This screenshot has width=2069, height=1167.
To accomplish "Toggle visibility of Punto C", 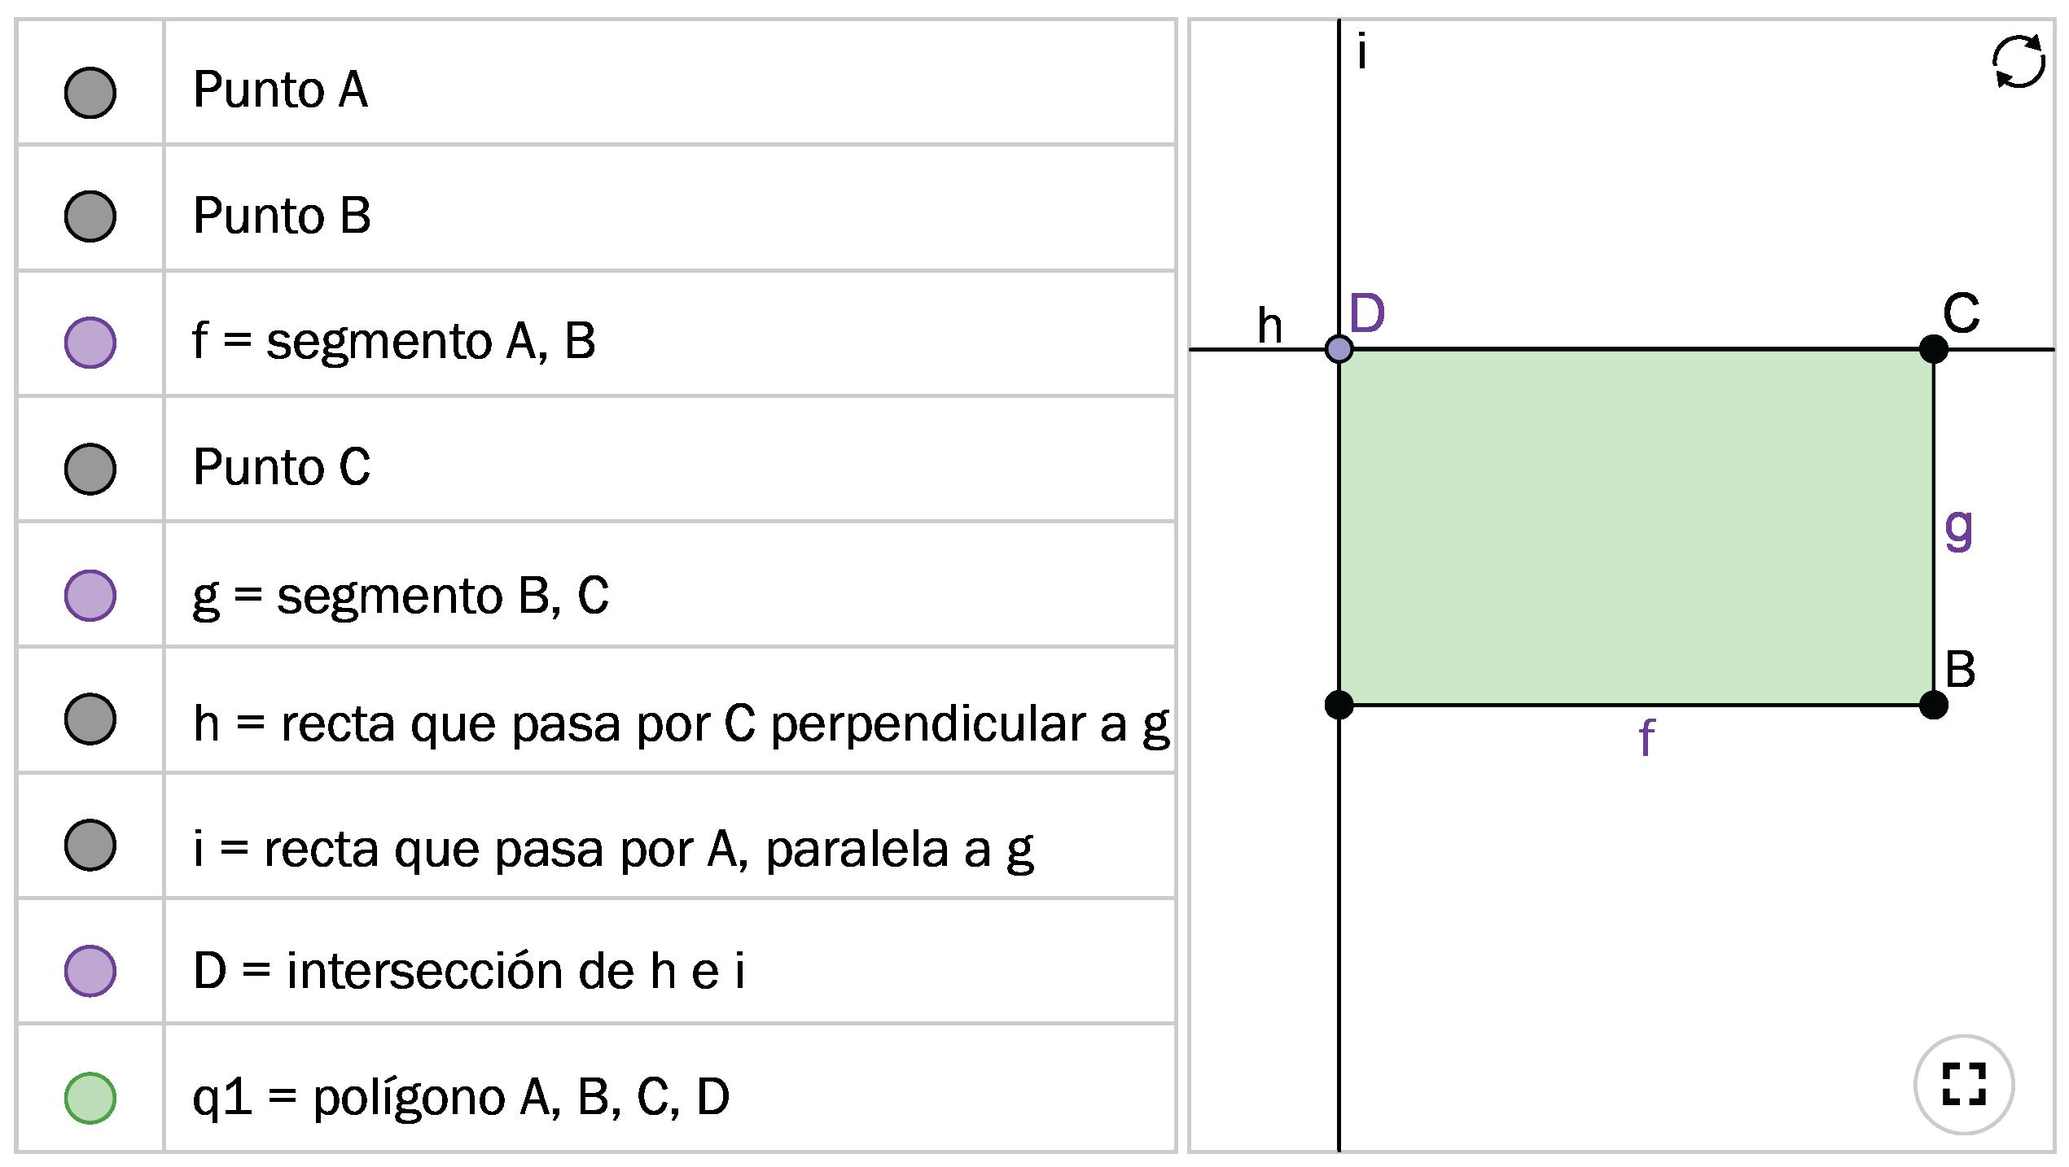I will point(90,469).
